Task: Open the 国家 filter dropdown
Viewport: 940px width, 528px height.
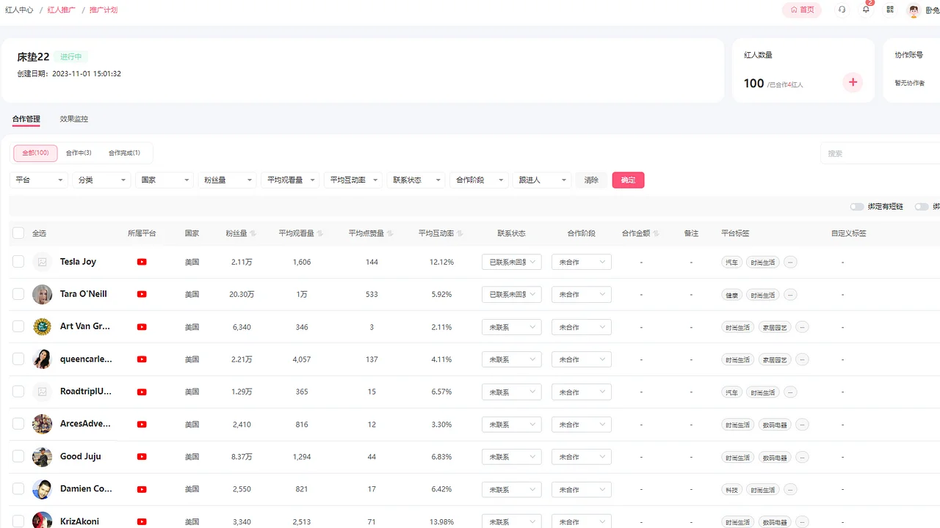Action: (164, 179)
